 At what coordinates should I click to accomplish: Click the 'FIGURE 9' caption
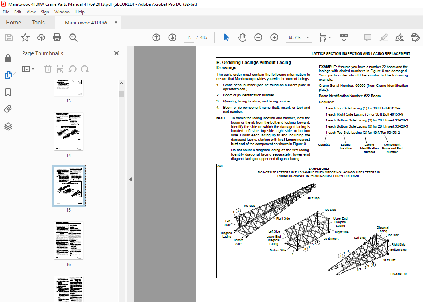pos(398,274)
